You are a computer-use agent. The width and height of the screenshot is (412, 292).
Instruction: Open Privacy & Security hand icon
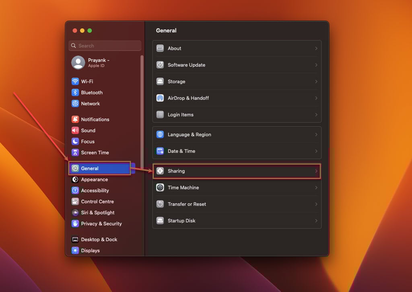pos(75,223)
